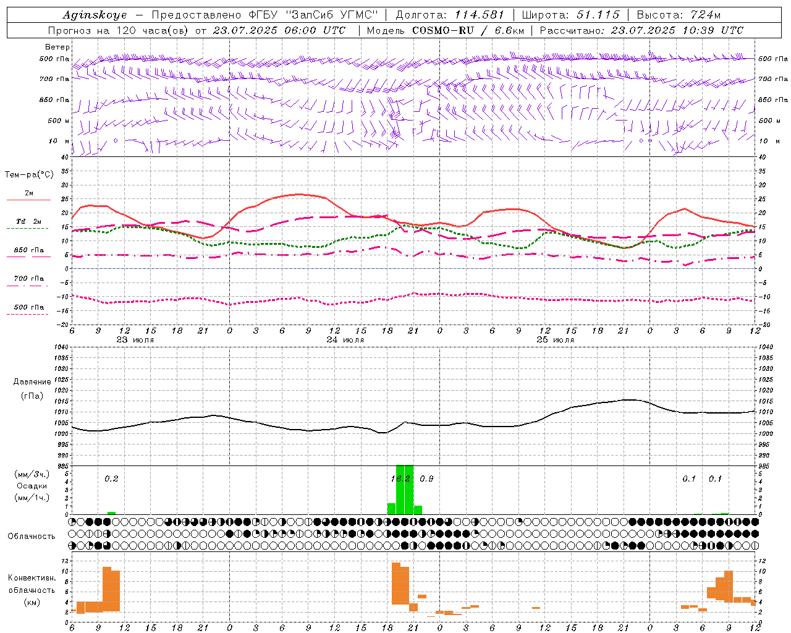Select the 700 гПа temperature legend label
This screenshot has height=633, width=791.
point(29,279)
